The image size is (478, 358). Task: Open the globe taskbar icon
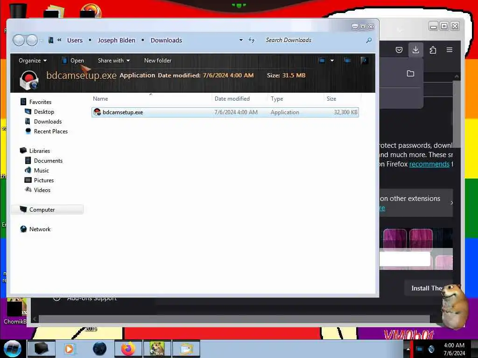(x=100, y=349)
